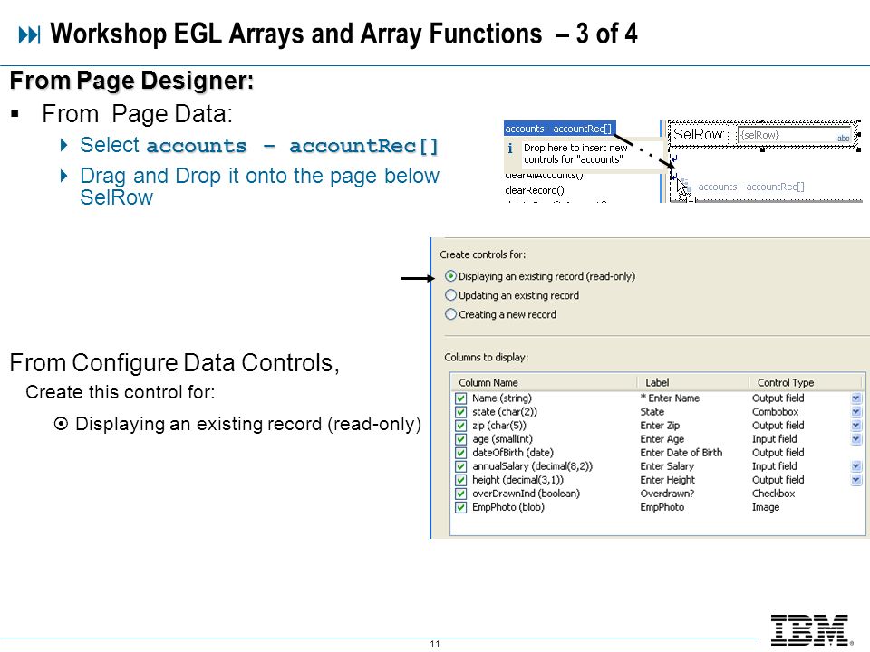Select Updating an existing record option
The image size is (870, 652).
(450, 295)
